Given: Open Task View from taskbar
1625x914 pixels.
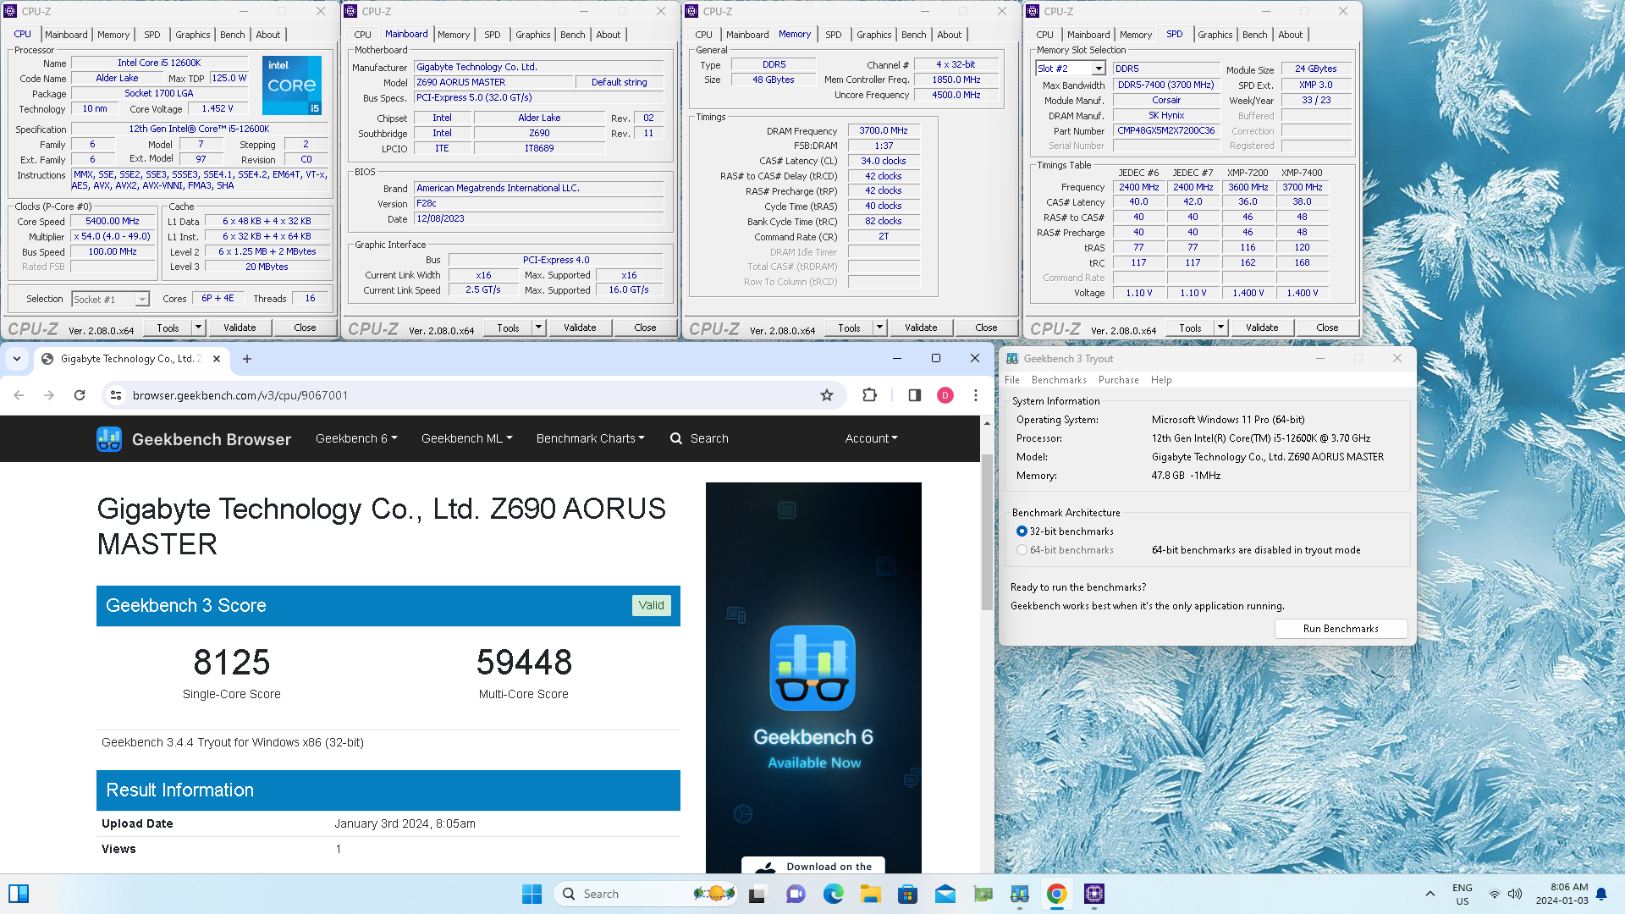Looking at the screenshot, I should coord(757,894).
